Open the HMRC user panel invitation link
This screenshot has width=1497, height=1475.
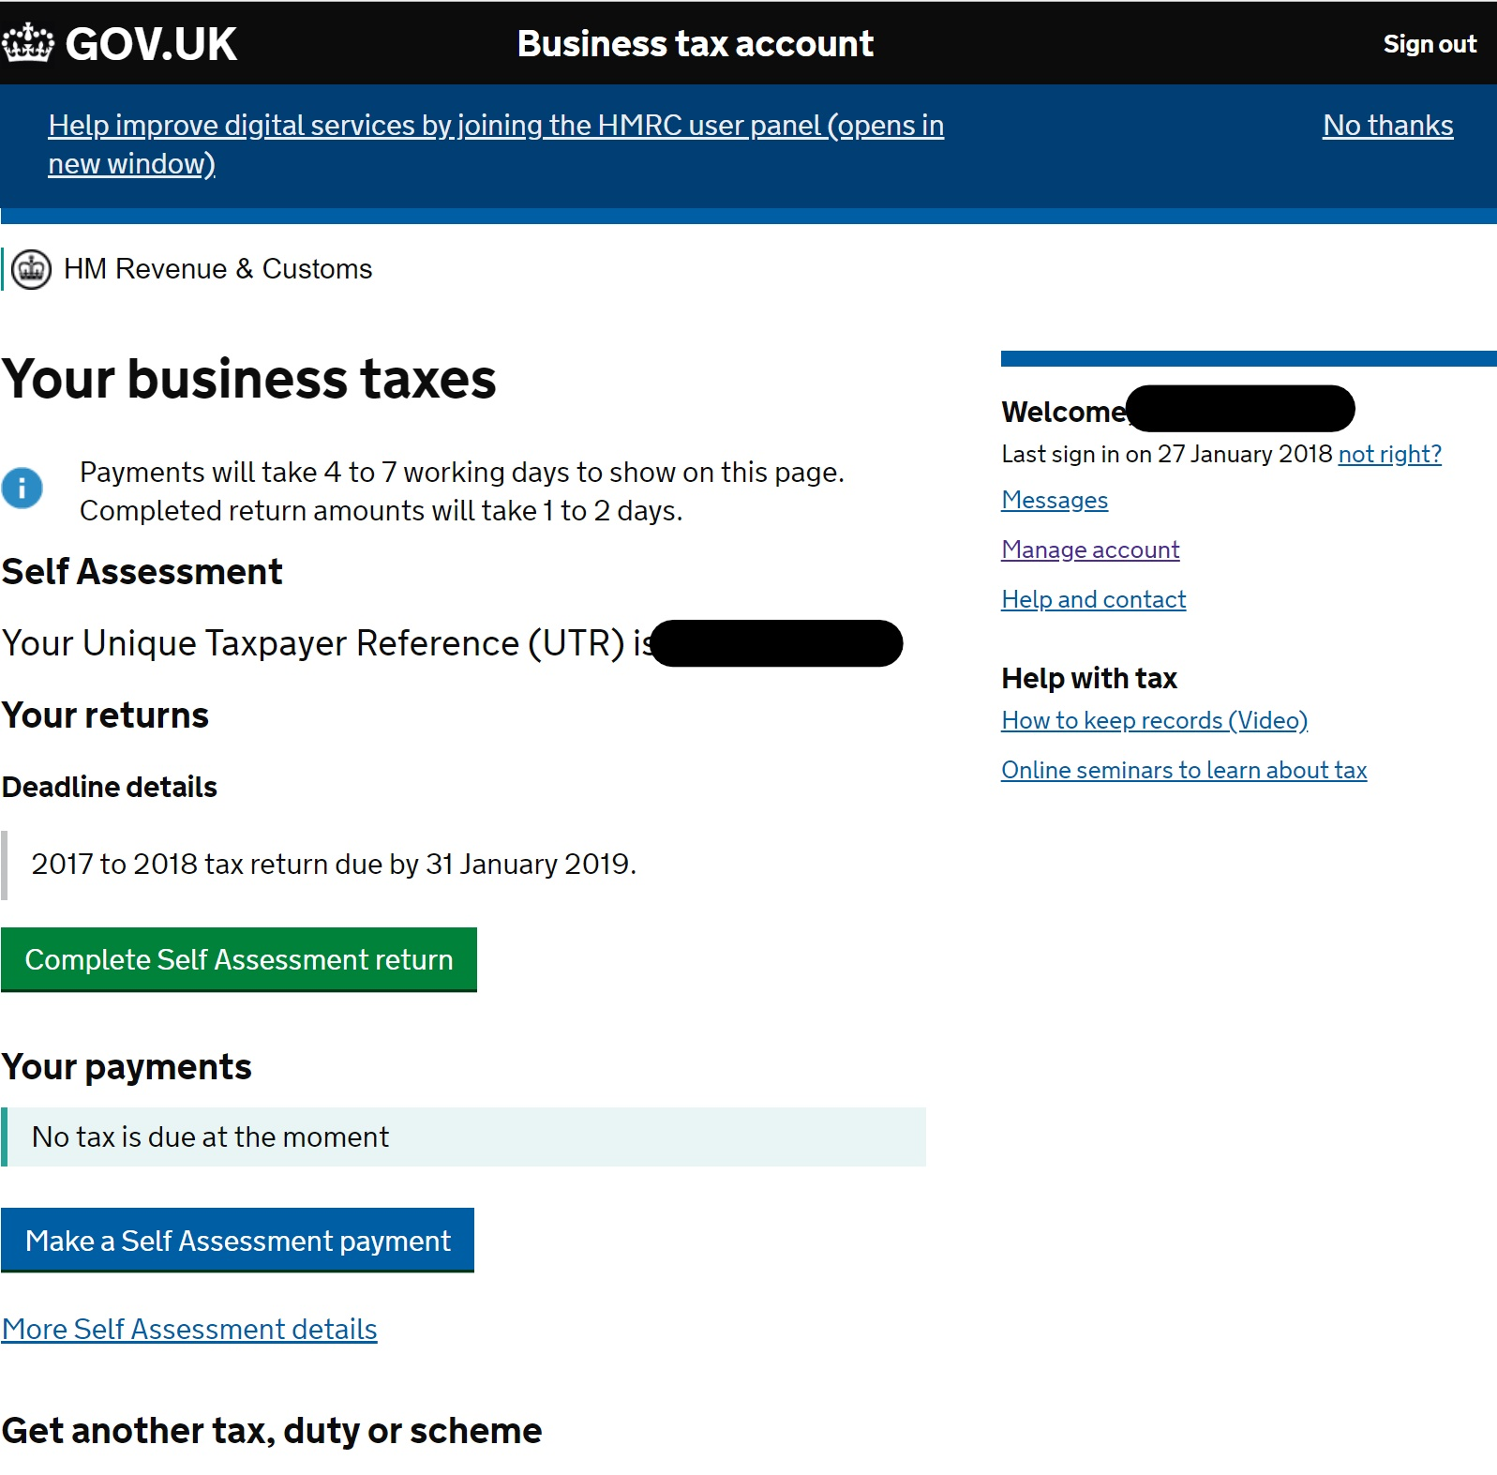(x=496, y=144)
